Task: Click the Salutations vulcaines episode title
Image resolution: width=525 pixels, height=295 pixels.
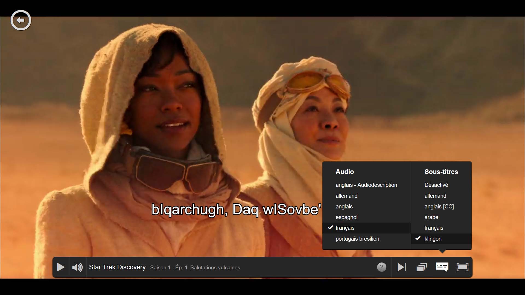Action: click(215, 268)
